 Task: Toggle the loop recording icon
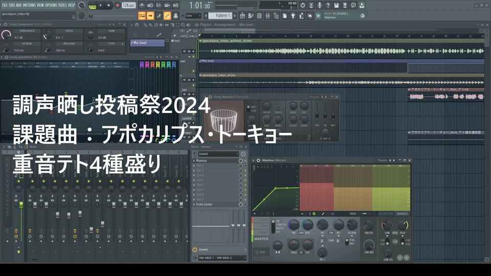point(175,5)
